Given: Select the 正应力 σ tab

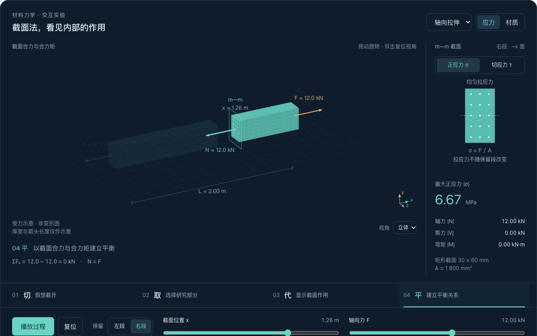Looking at the screenshot, I should (x=458, y=65).
